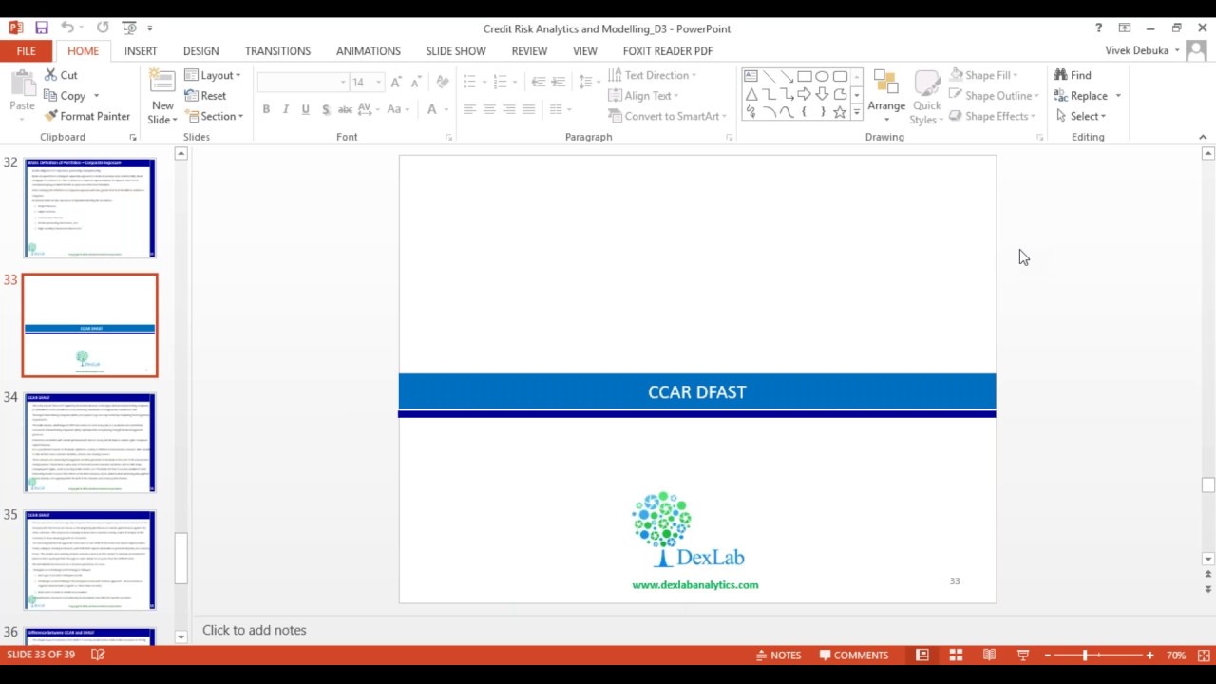This screenshot has width=1216, height=684.
Task: Click the Find button
Action: click(1073, 75)
